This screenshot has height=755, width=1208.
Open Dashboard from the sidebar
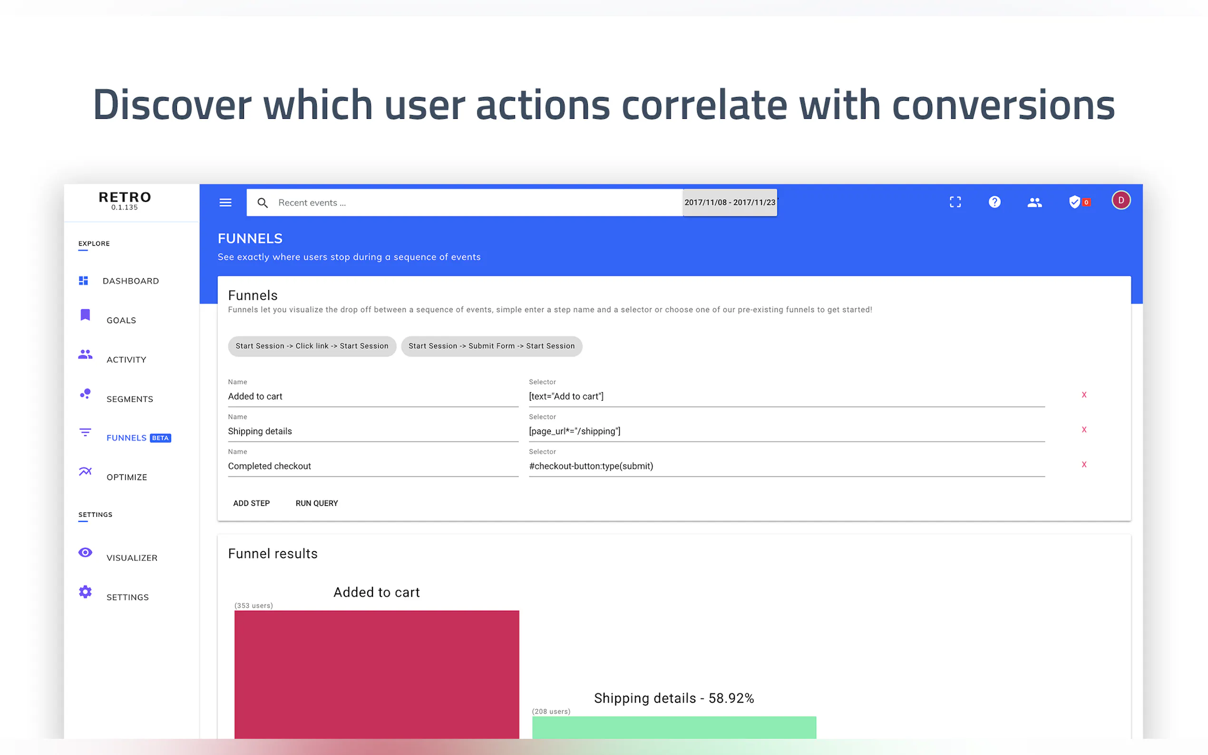click(130, 281)
